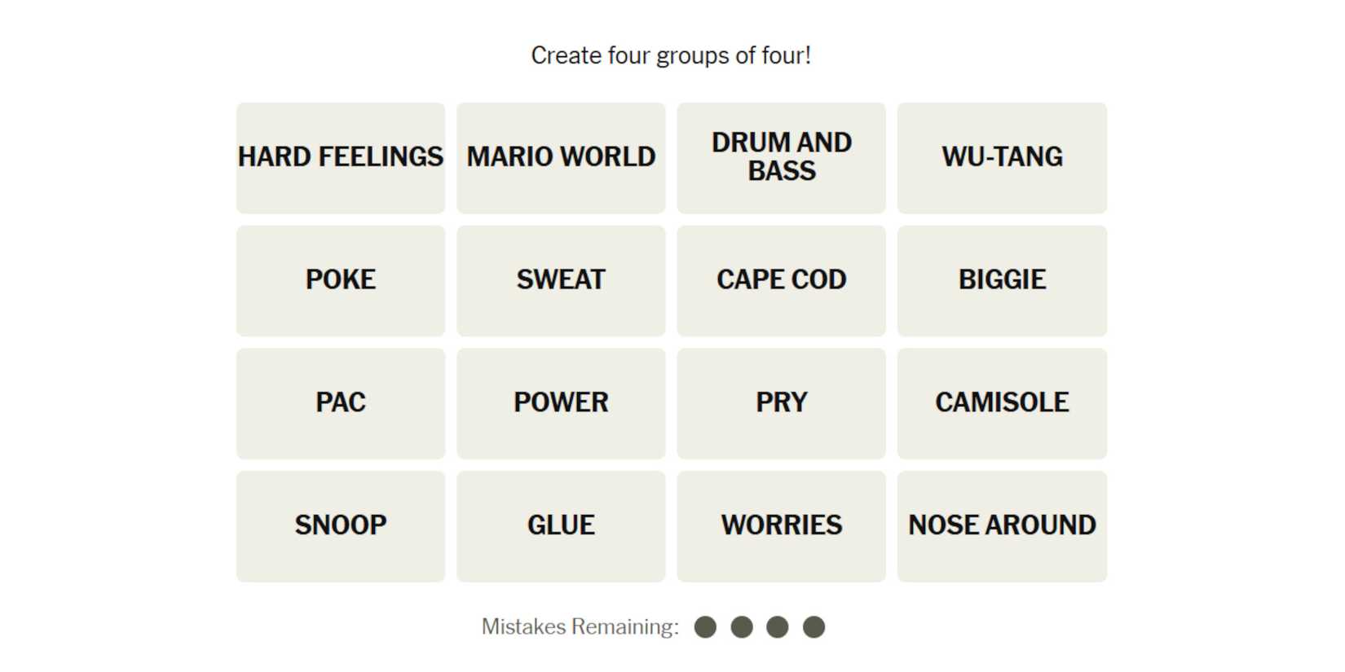
Task: Select the CAPE COD tile
Action: click(781, 280)
